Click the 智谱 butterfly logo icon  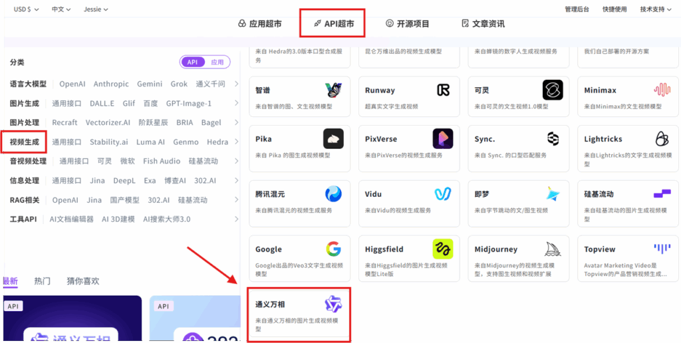334,90
